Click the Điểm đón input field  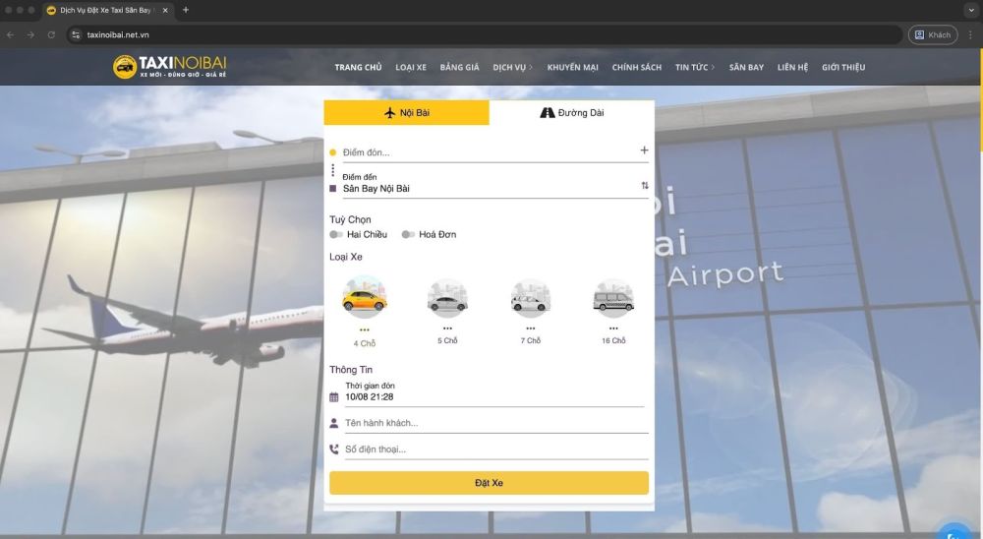(x=488, y=152)
